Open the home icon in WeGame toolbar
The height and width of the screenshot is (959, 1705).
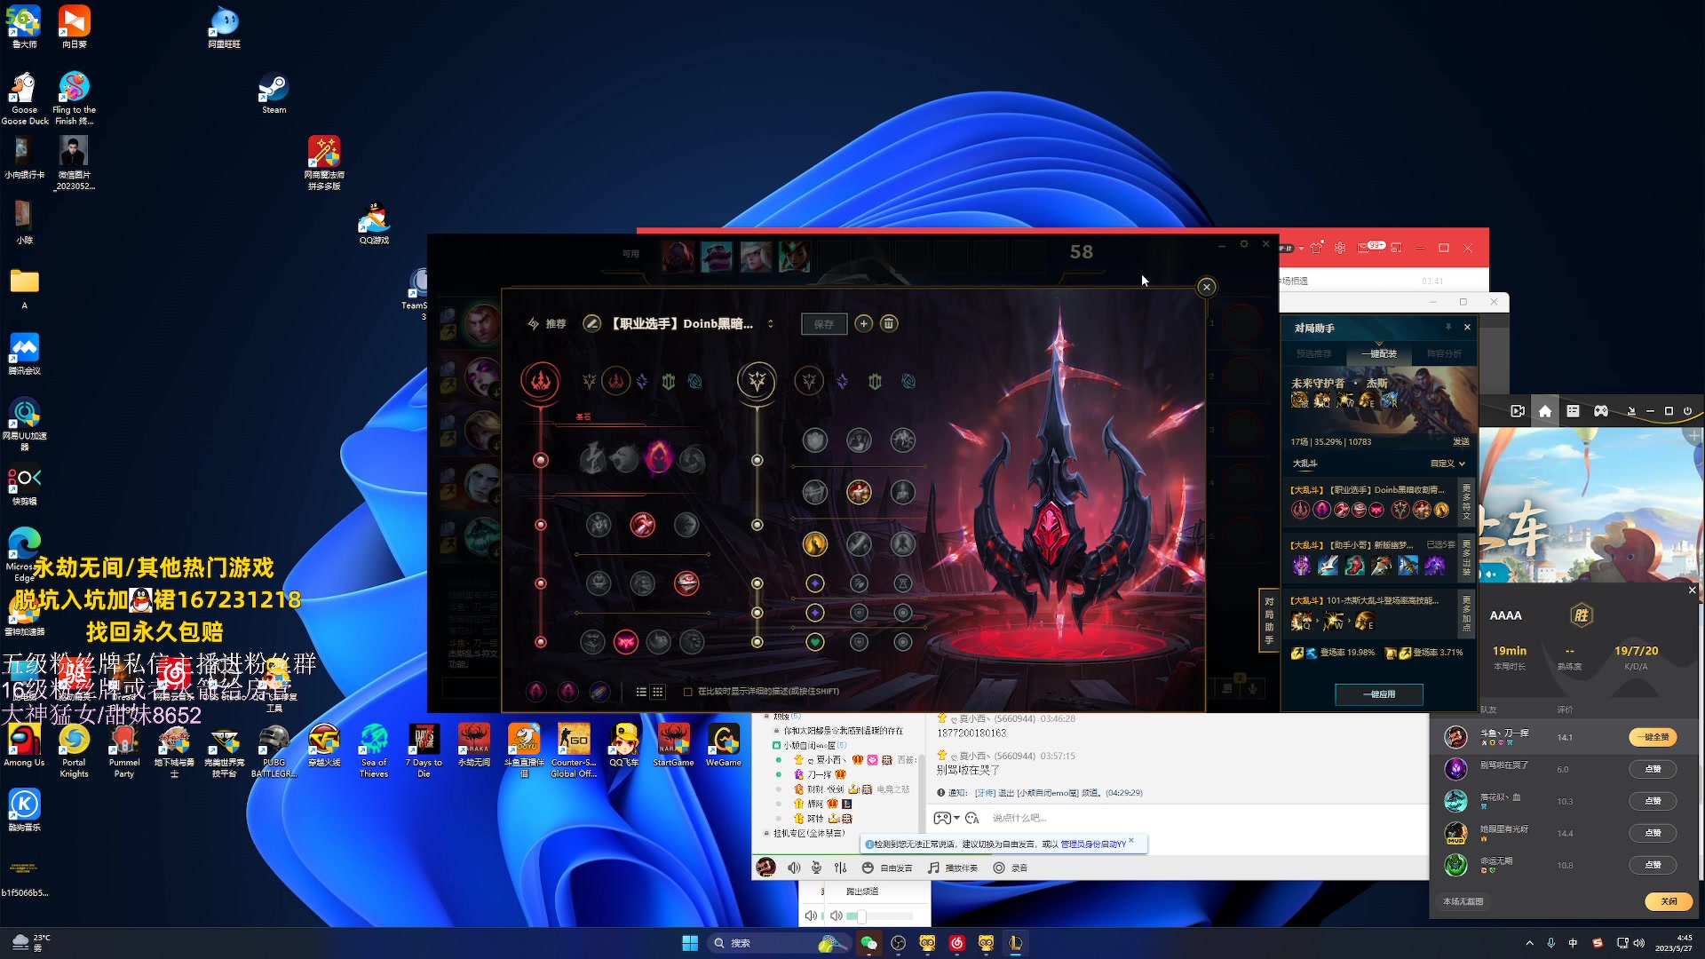[x=1545, y=411]
